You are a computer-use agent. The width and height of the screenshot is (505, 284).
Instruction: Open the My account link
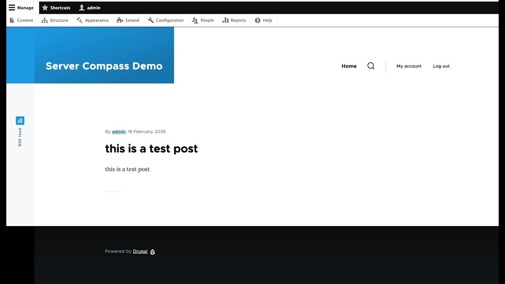coord(409,66)
